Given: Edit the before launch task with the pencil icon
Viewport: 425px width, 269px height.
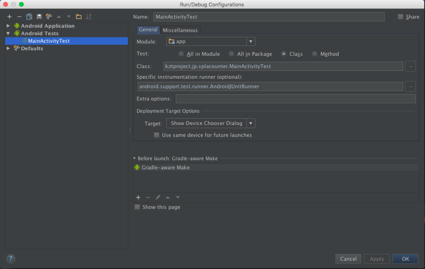Looking at the screenshot, I should tap(158, 197).
